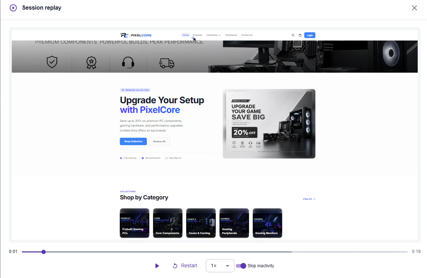Open the Prebuilt Gaming PCs category card
Screen dimensions: 427x278
click(x=134, y=223)
